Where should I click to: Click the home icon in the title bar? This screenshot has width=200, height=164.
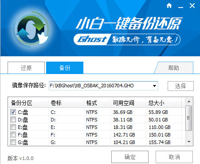tap(169, 6)
